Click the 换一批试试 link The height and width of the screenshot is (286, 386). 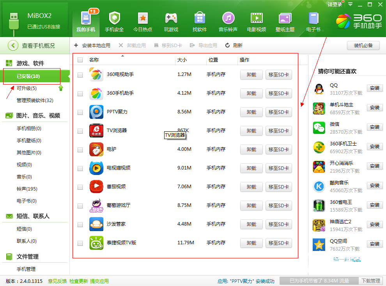point(347,260)
